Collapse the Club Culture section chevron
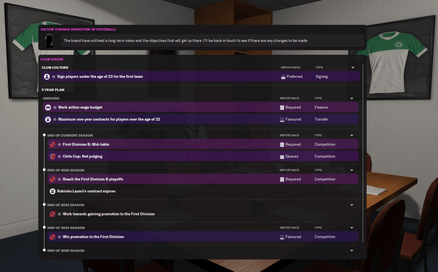 353,68
